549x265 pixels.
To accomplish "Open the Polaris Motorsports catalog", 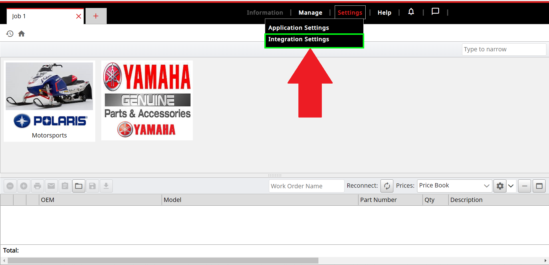I will click(49, 101).
